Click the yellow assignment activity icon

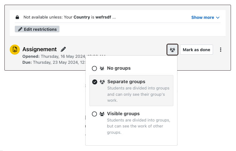tap(15, 50)
